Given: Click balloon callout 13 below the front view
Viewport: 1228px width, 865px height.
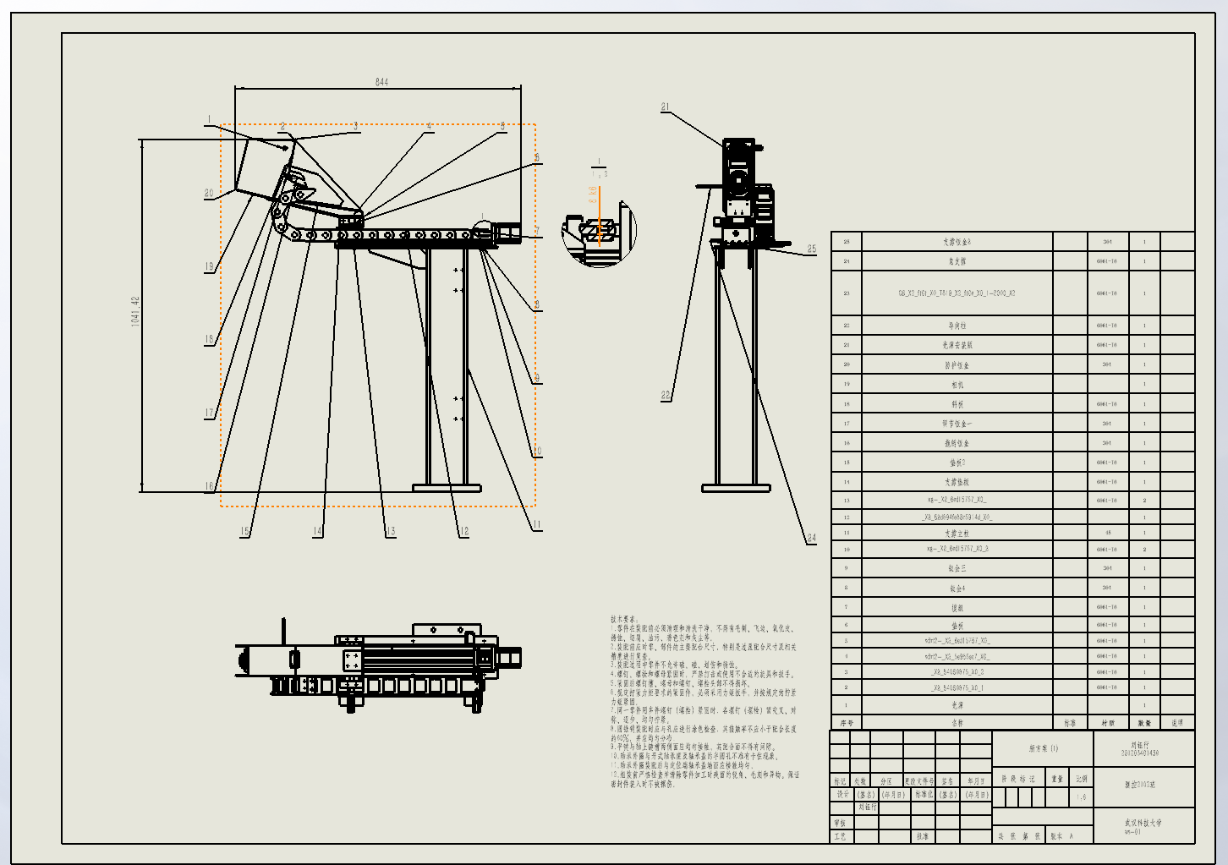Looking at the screenshot, I should (x=391, y=532).
